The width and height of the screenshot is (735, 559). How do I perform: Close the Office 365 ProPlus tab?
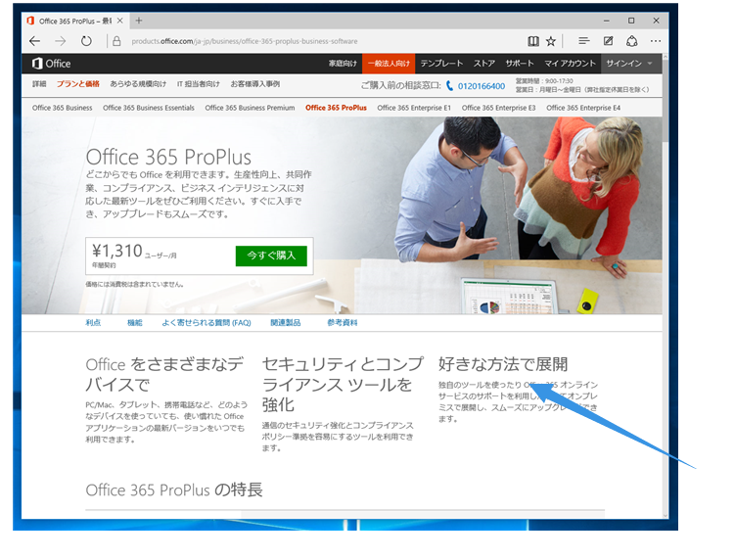coord(120,21)
